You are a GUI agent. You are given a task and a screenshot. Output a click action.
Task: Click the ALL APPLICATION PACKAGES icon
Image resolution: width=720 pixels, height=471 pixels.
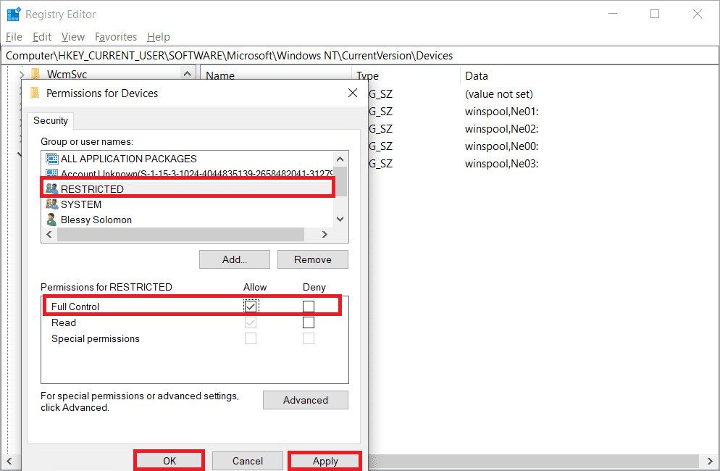52,159
